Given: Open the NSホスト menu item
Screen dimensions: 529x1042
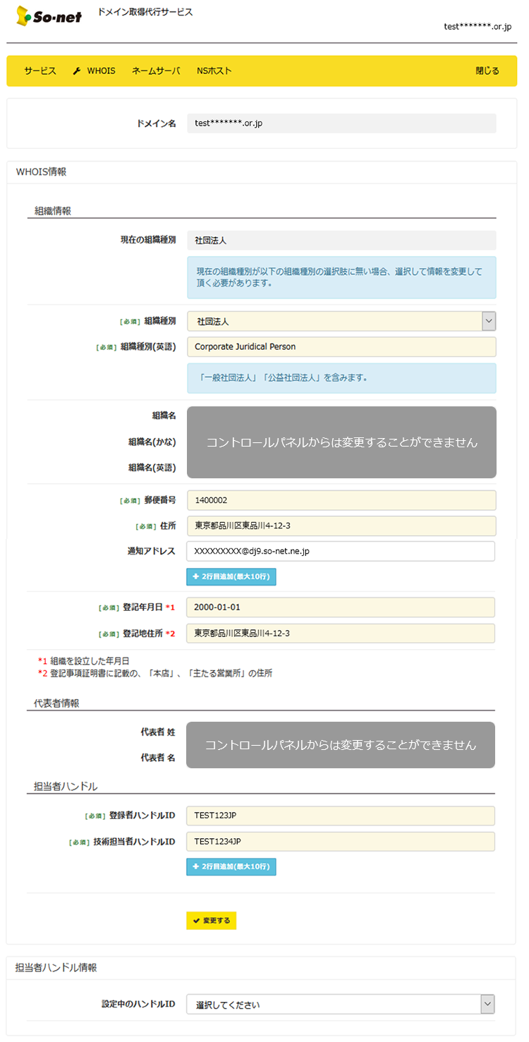Looking at the screenshot, I should point(214,71).
